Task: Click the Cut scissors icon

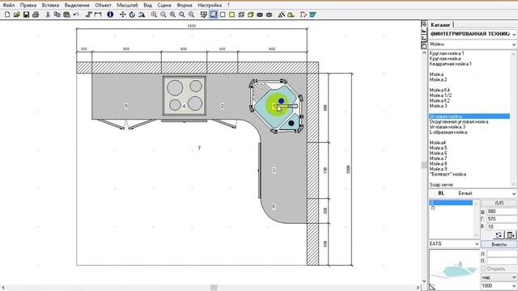Action: [48, 15]
